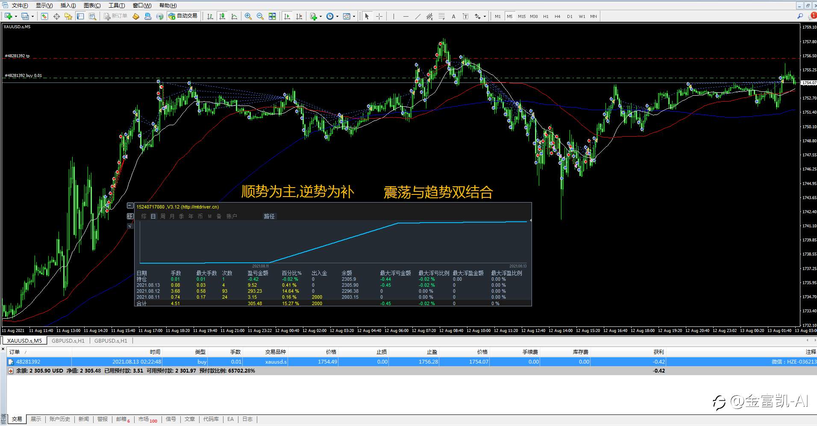The height and width of the screenshot is (426, 817).
Task: Open 显示(V) menu
Action: (x=44, y=6)
